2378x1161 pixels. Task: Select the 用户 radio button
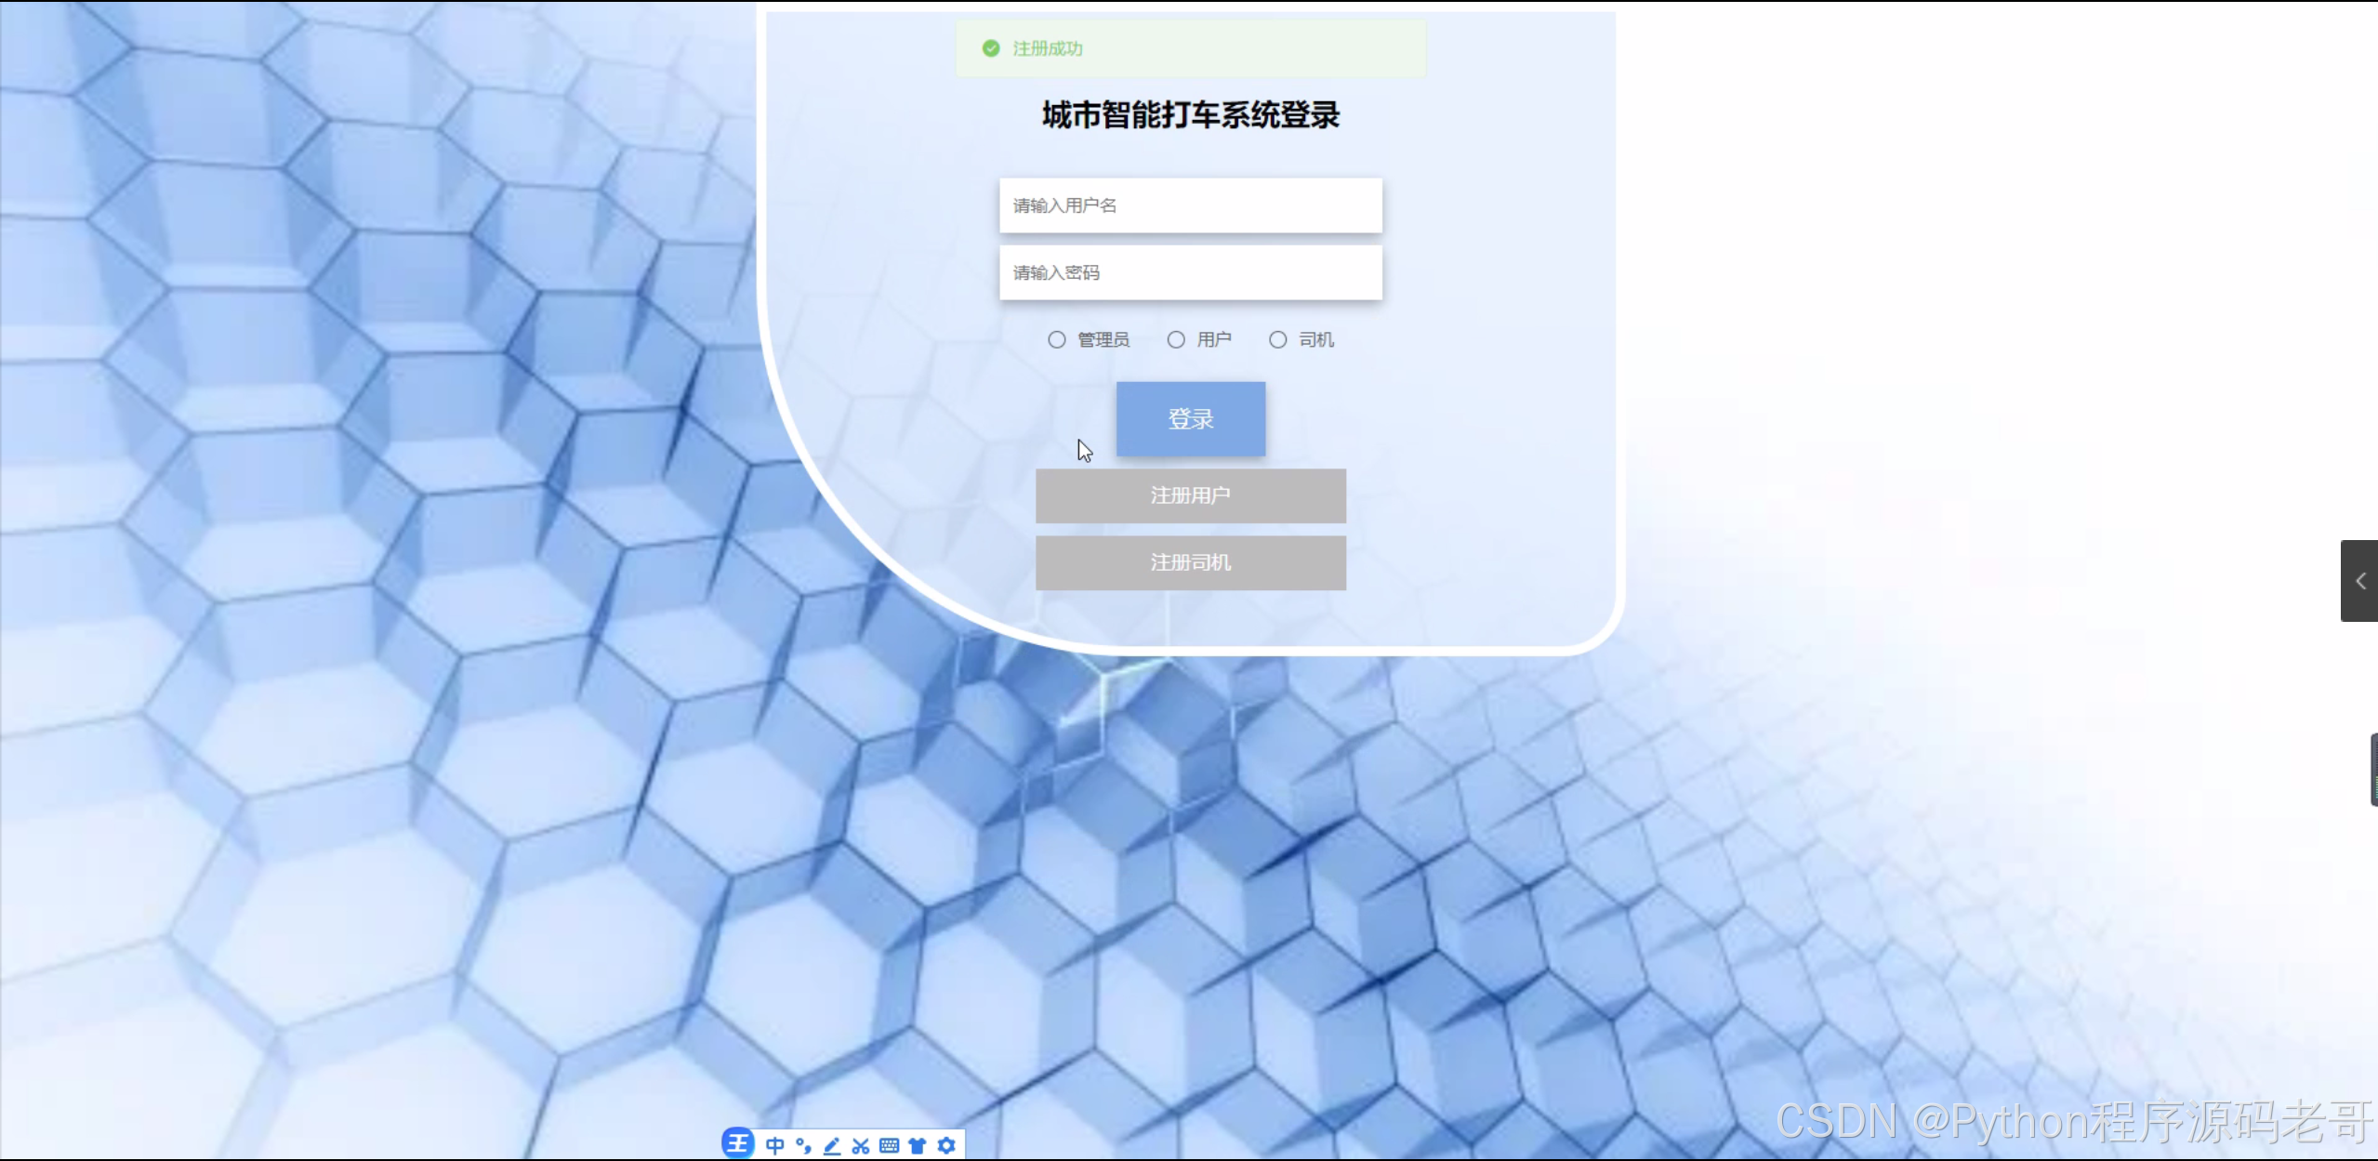[x=1176, y=339]
